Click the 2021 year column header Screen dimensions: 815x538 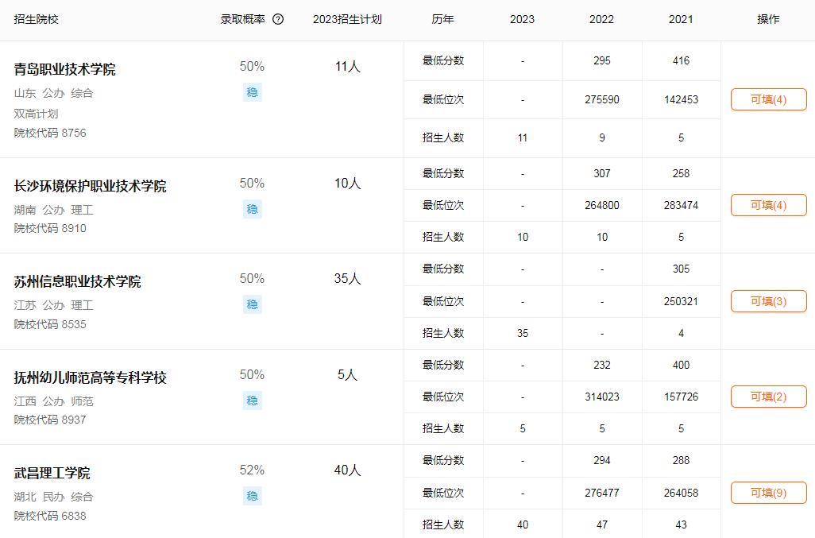pyautogui.click(x=681, y=19)
